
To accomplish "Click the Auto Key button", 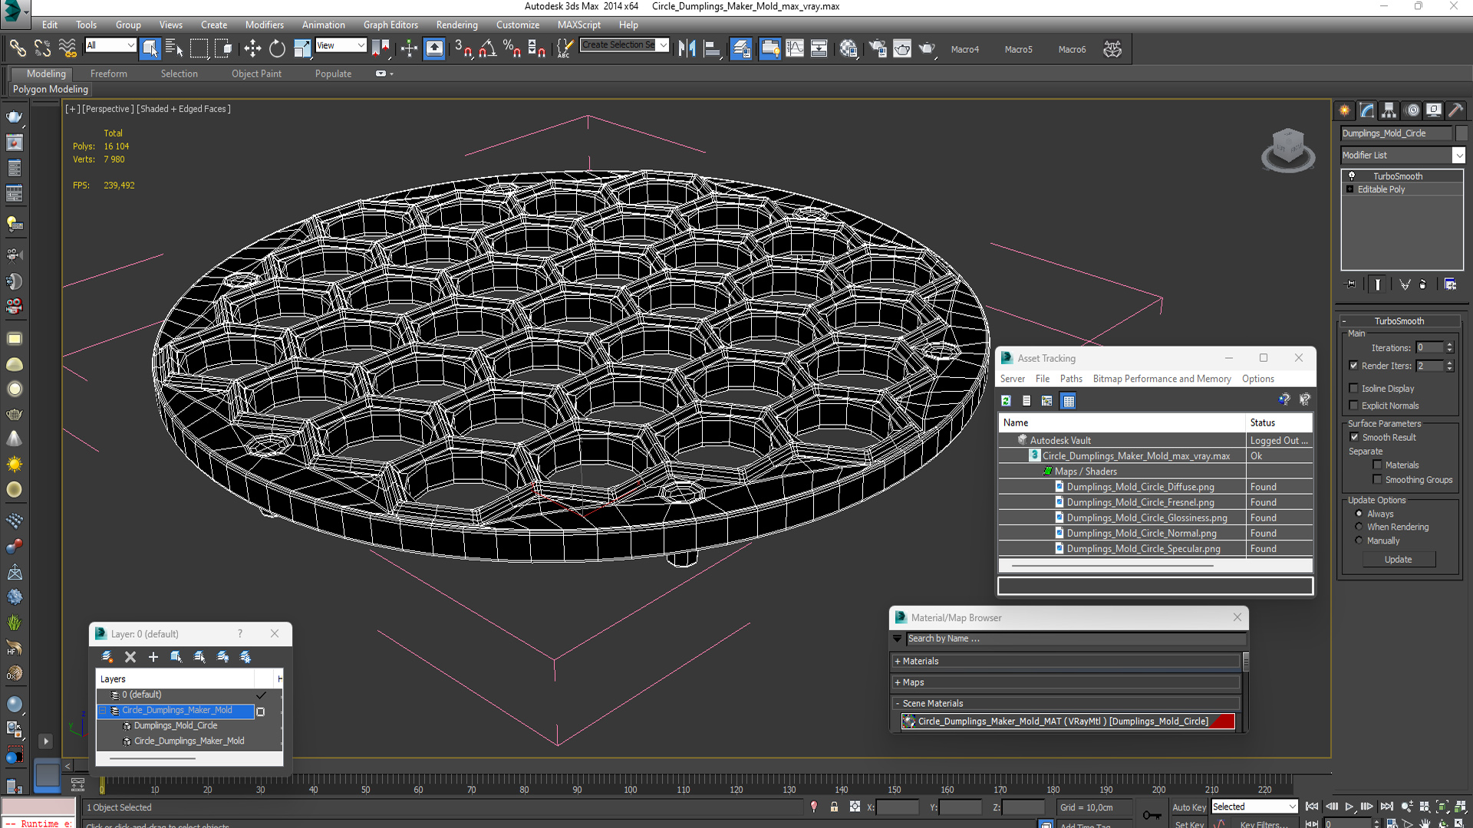I will tap(1188, 807).
